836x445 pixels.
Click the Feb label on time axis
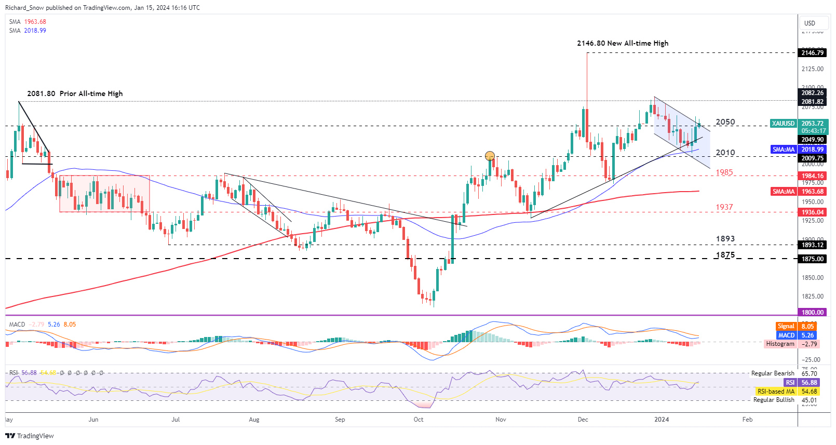(747, 420)
